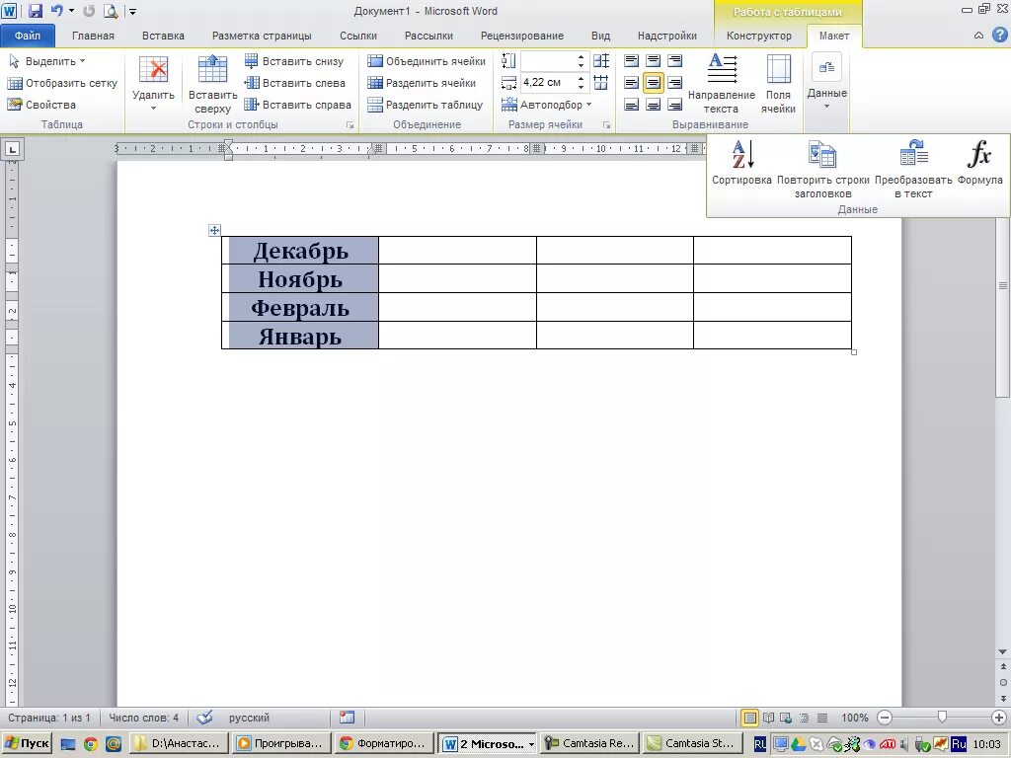Click the zoom slider handle

(x=942, y=717)
